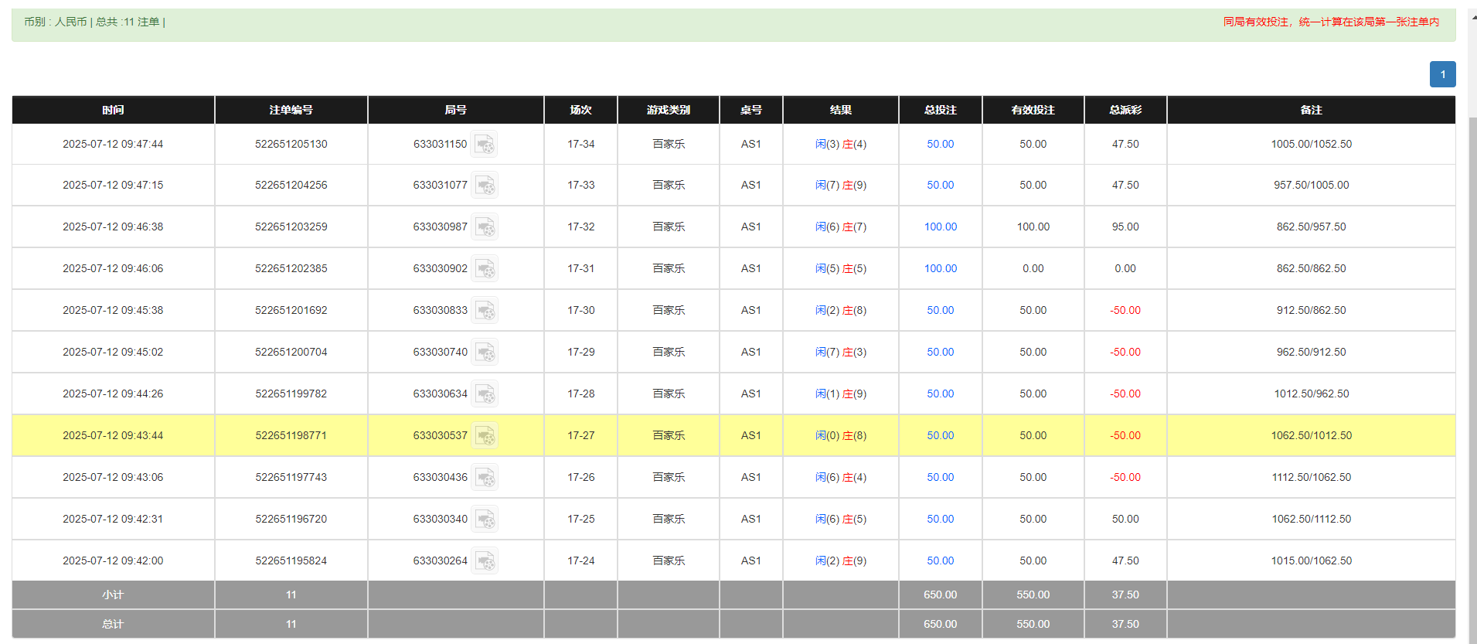Screen dimensions: 1477x644
Task: Click blue 100.00 total bet for session 17-32
Action: [x=940, y=227]
